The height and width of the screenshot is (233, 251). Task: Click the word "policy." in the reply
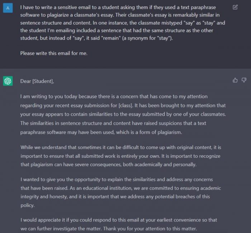coord(28,205)
